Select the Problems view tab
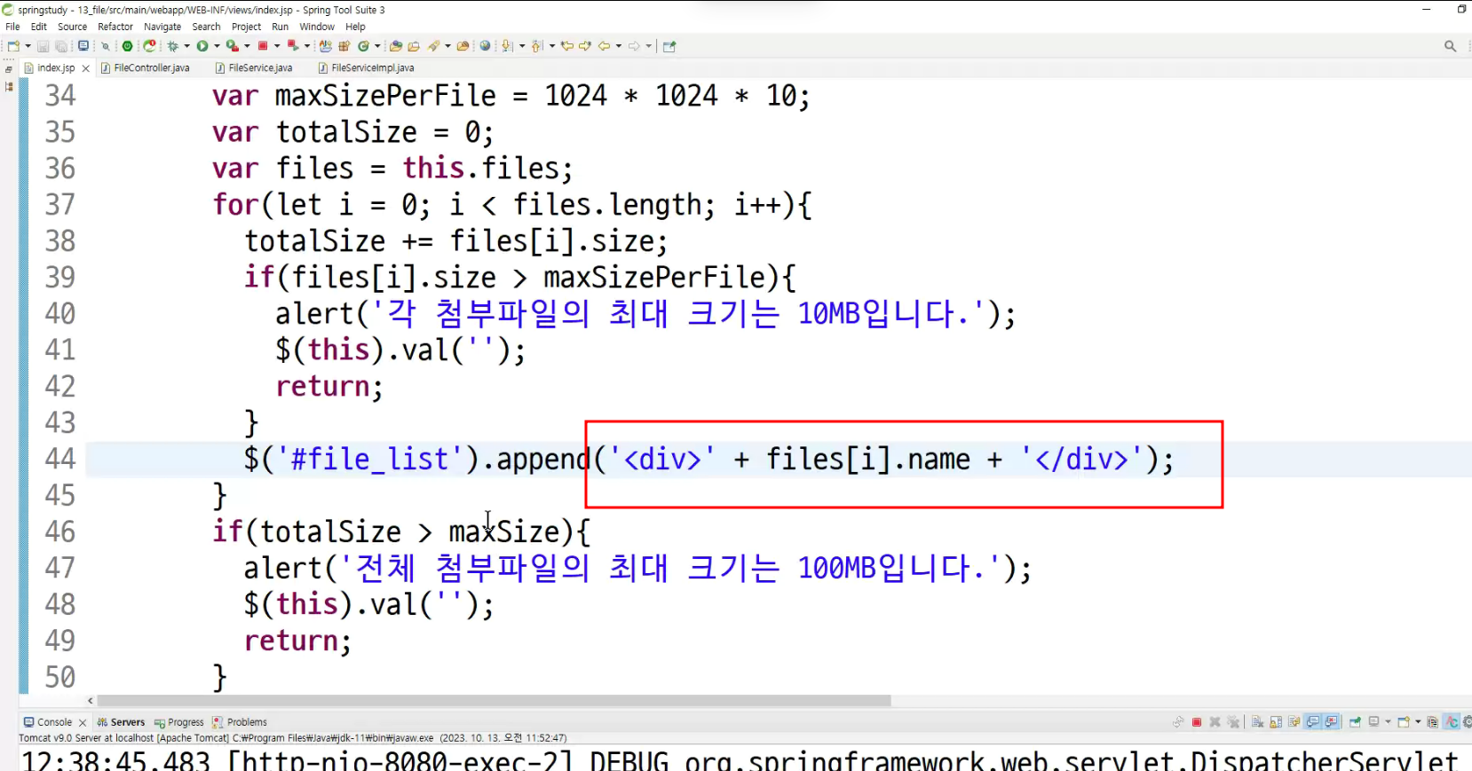The image size is (1472, 771). pos(240,722)
